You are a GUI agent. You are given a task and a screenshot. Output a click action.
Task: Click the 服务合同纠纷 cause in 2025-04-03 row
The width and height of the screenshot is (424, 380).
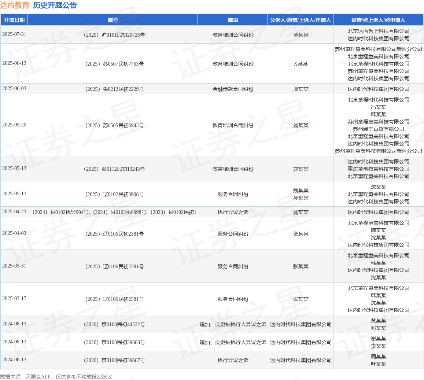[233, 234]
